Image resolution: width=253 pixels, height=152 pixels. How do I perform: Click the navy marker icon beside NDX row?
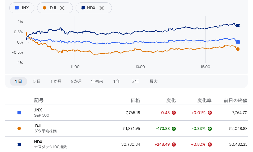coord(19,144)
